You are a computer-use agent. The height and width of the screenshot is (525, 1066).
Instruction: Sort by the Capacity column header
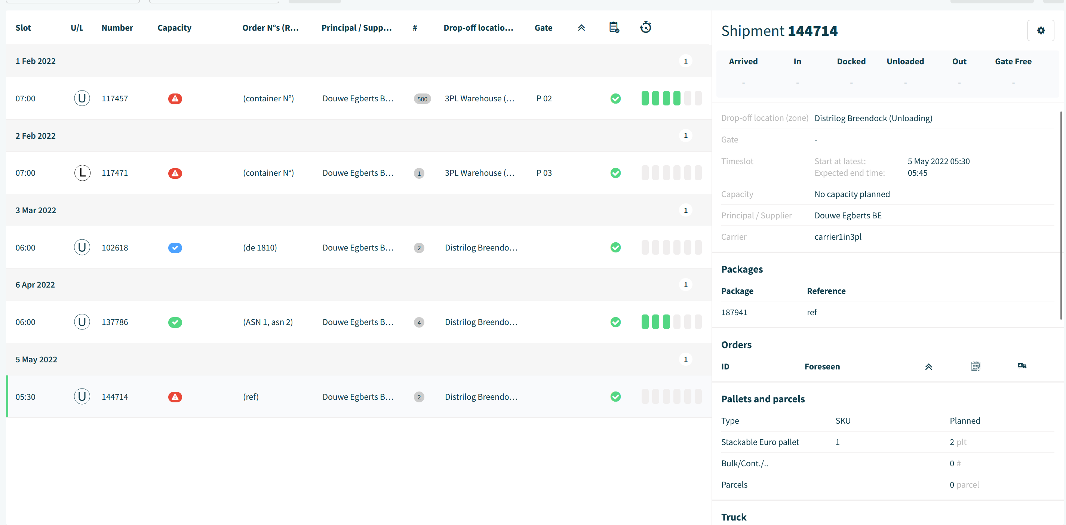[x=174, y=28]
